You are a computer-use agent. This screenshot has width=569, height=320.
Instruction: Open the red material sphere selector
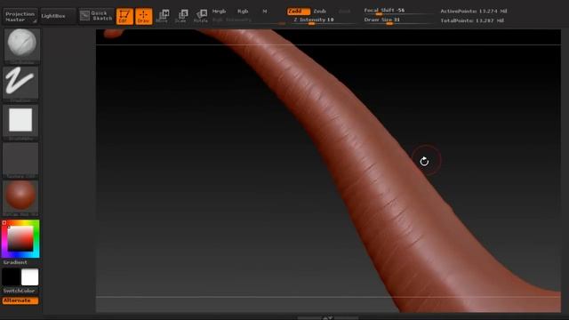(20, 198)
